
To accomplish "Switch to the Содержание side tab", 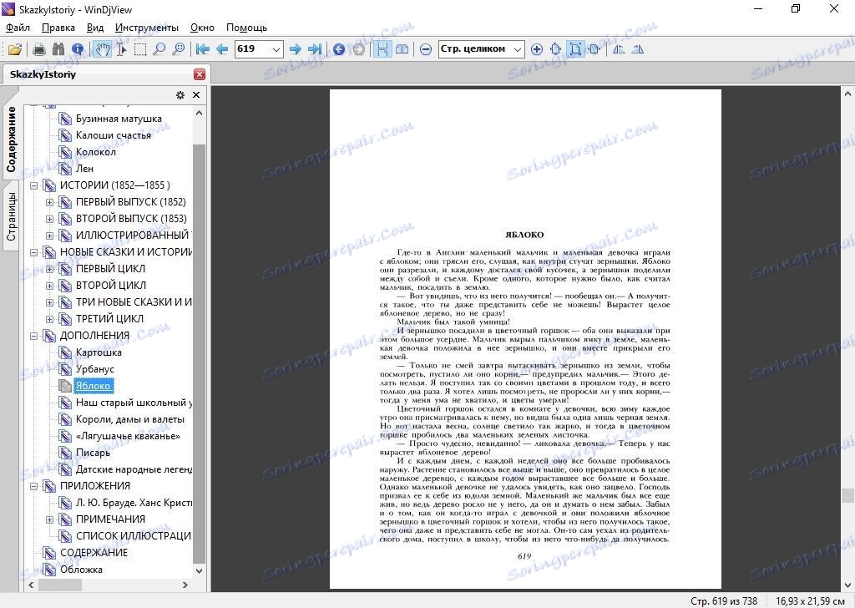I will tap(11, 139).
